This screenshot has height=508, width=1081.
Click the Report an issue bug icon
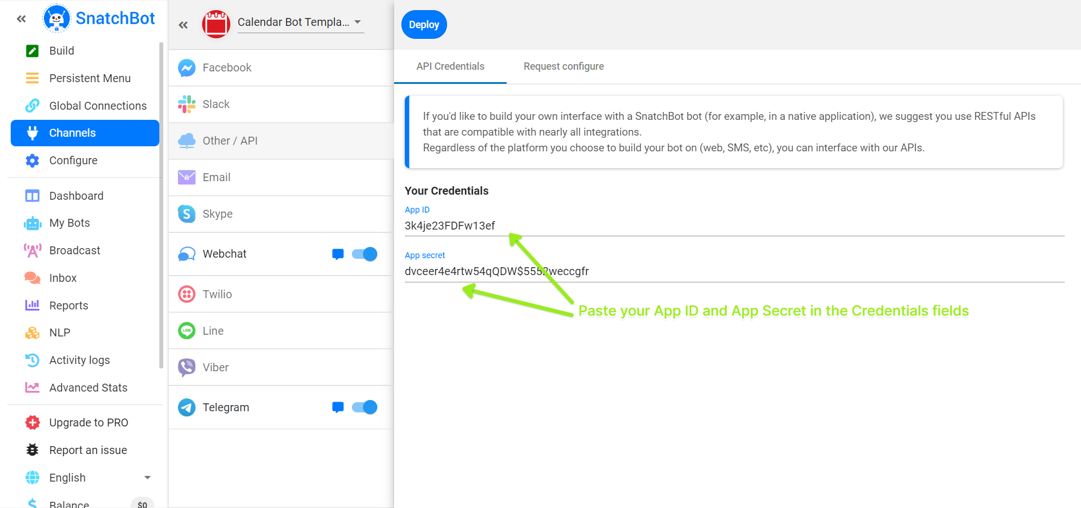tap(33, 450)
